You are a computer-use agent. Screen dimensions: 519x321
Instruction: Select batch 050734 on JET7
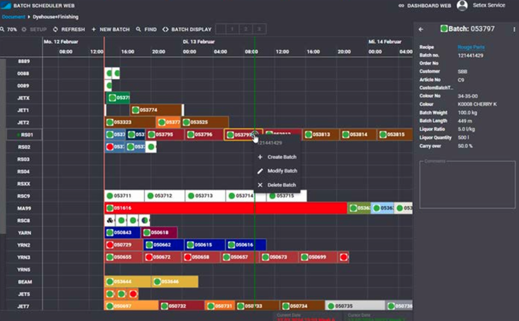[x=302, y=306]
